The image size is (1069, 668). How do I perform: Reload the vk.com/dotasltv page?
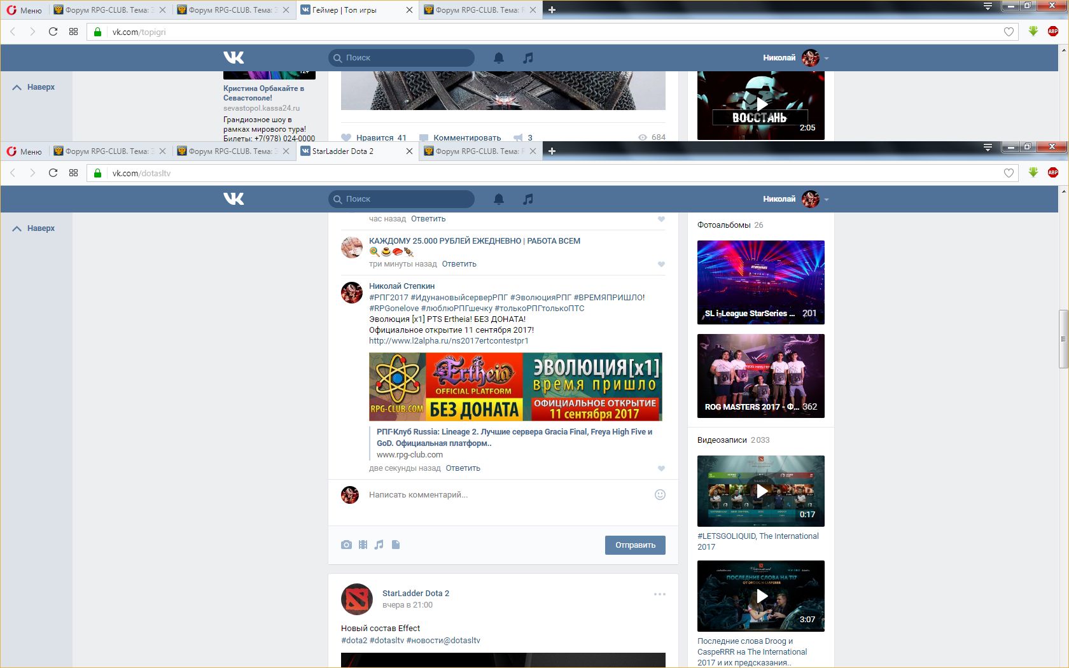pyautogui.click(x=53, y=173)
